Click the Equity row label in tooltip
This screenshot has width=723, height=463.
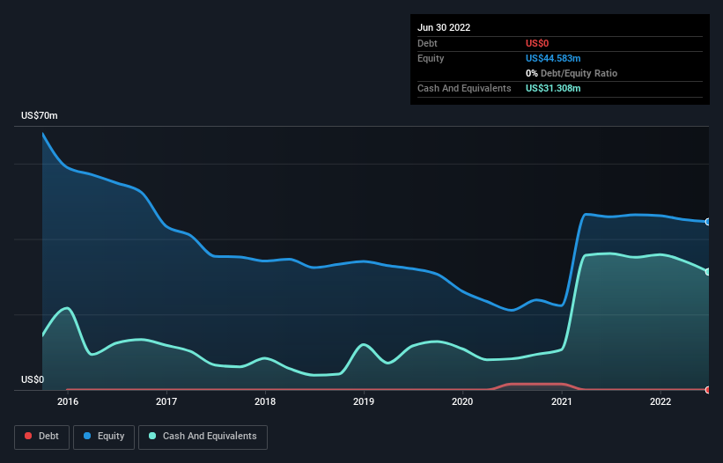[x=431, y=58]
